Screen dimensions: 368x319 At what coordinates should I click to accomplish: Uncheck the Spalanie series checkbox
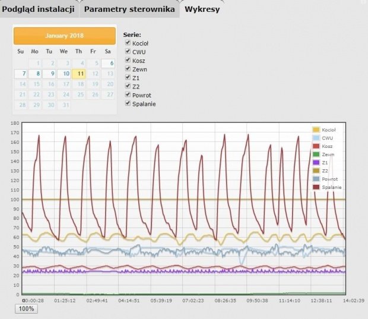click(x=128, y=104)
